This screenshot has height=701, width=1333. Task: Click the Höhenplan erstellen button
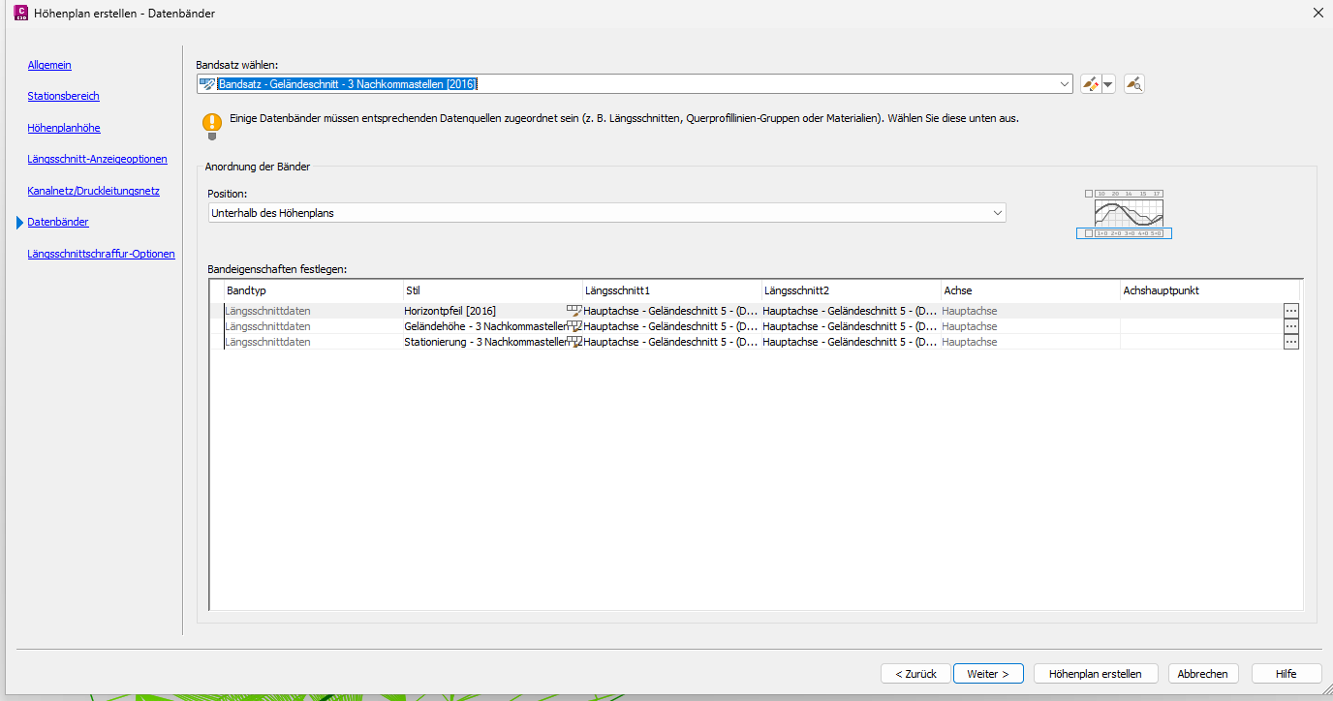pos(1096,674)
